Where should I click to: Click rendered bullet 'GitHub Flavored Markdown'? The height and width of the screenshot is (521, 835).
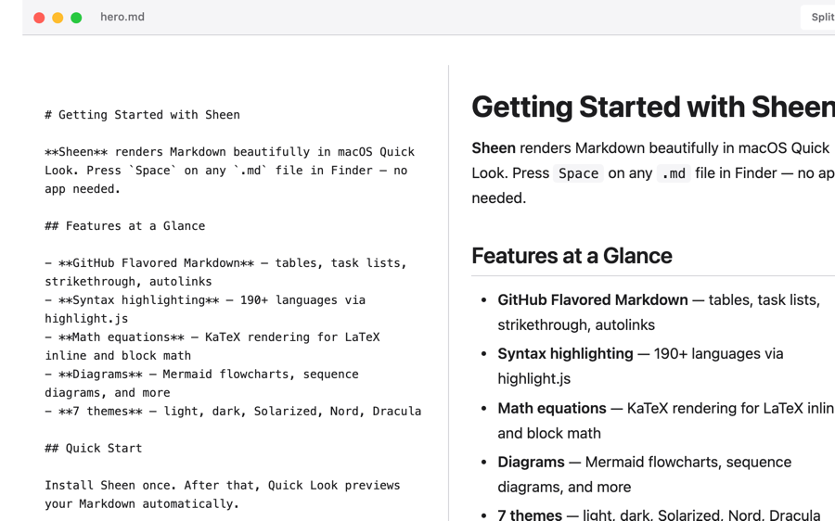593,300
